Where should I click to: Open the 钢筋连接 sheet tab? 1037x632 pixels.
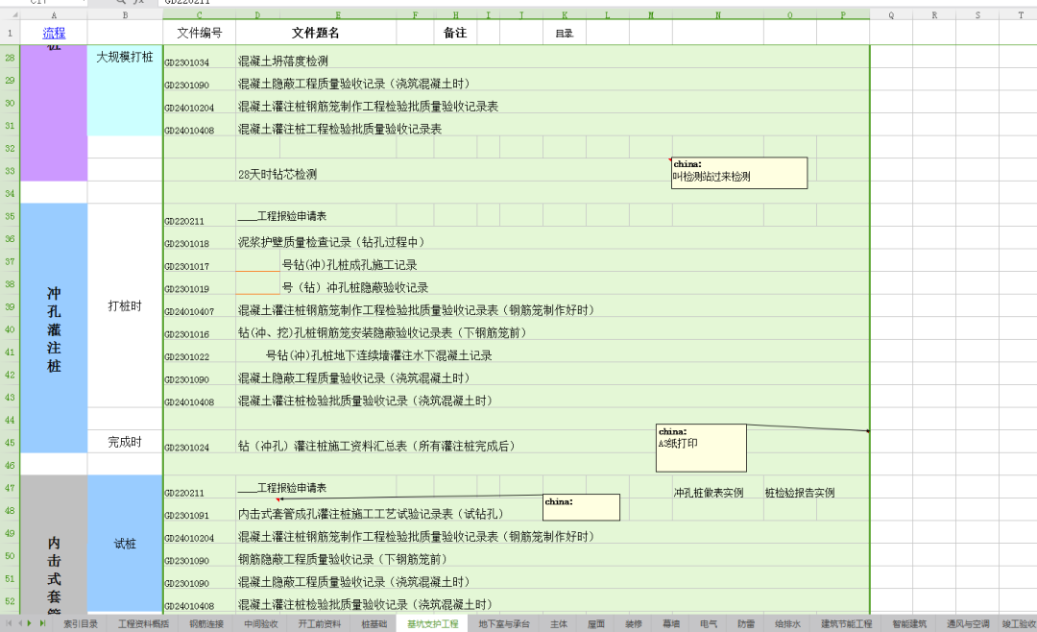click(206, 624)
